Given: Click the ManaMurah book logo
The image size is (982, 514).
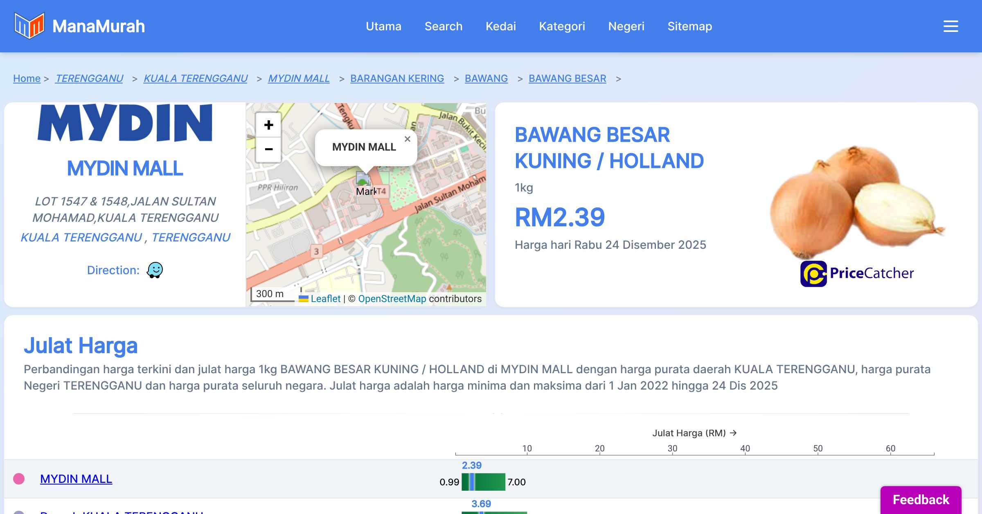Looking at the screenshot, I should (x=29, y=26).
